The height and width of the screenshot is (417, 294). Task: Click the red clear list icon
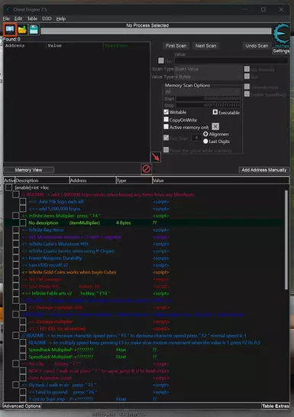pos(146,169)
